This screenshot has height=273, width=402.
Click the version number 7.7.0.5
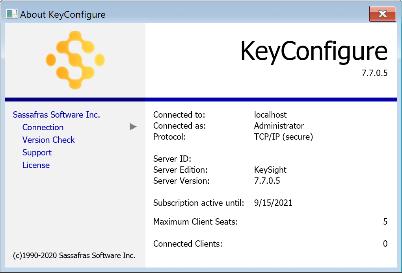click(x=374, y=72)
